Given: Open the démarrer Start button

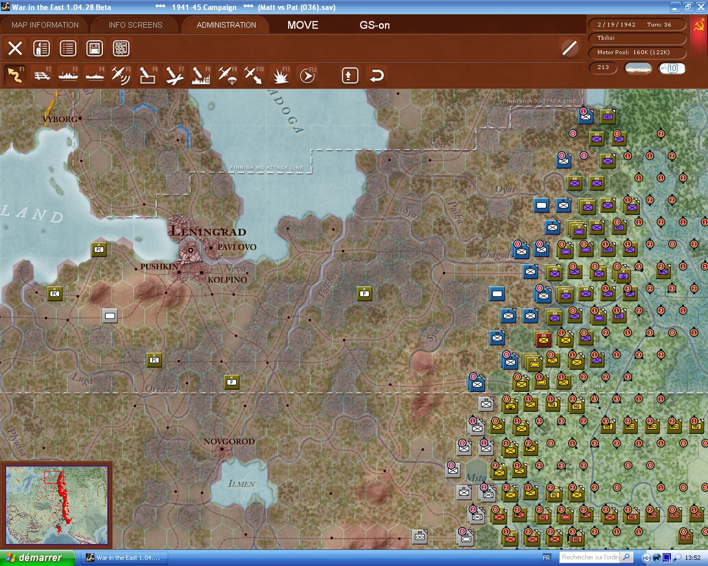Looking at the screenshot, I should point(38,558).
